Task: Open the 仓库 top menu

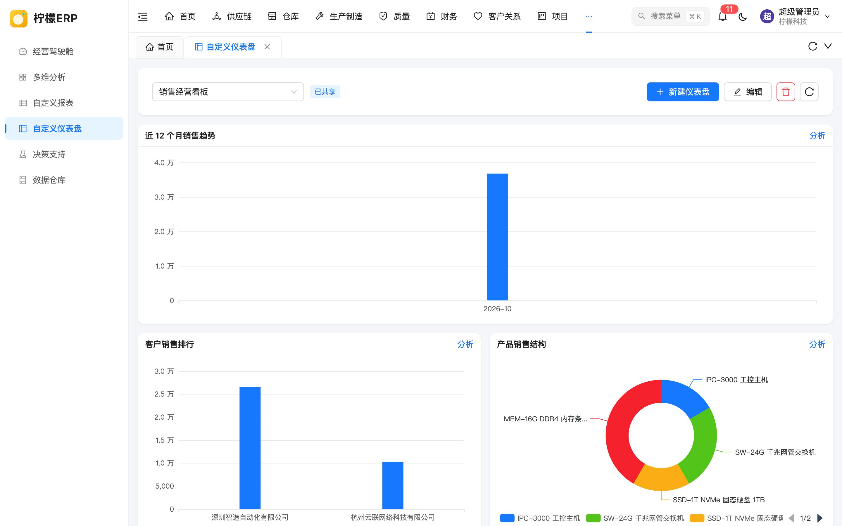Action: click(284, 16)
